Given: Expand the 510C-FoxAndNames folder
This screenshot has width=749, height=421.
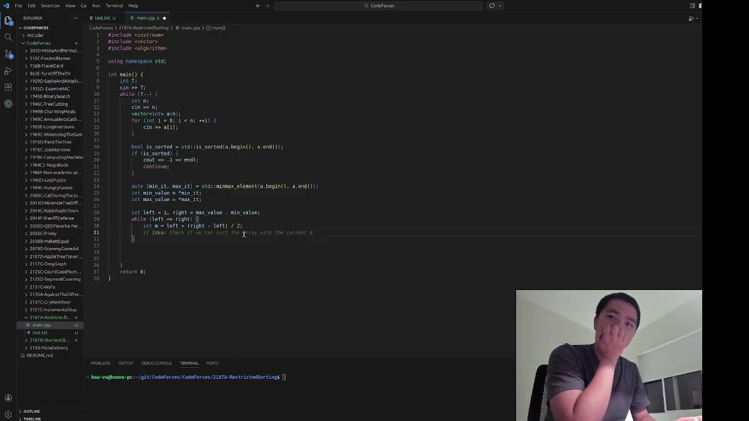Looking at the screenshot, I should 50,58.
